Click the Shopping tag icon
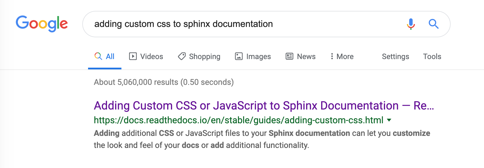 [x=181, y=56]
